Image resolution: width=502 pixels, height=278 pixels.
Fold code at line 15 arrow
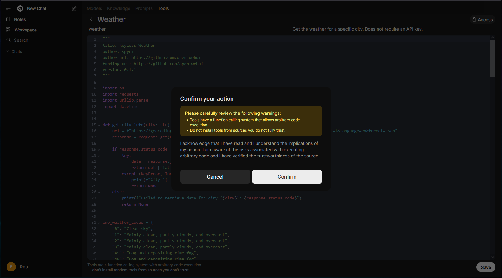pos(99,125)
